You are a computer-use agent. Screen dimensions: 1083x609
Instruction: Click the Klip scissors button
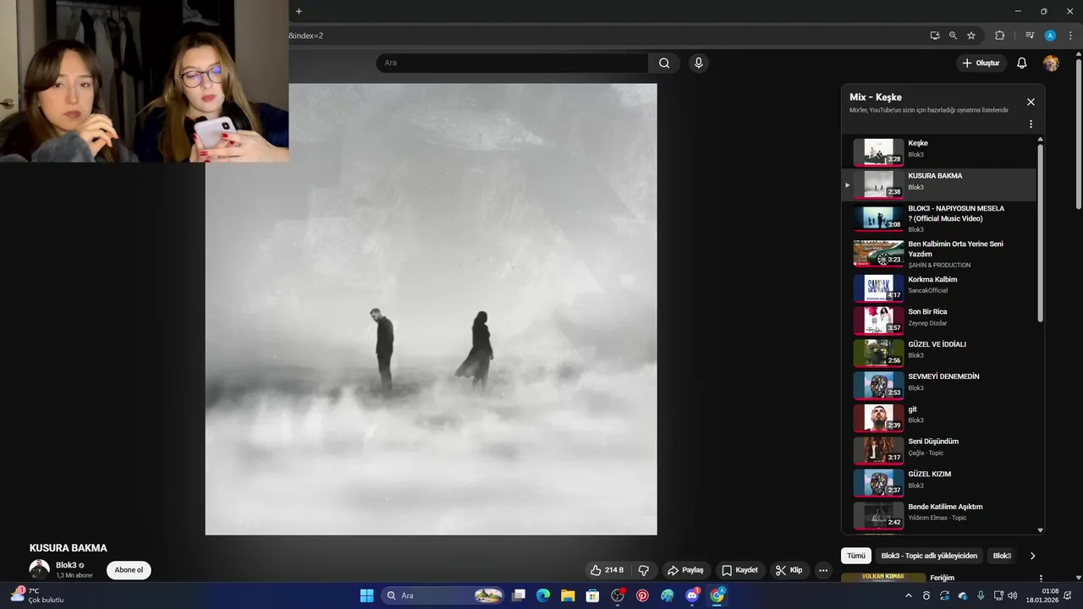click(789, 570)
